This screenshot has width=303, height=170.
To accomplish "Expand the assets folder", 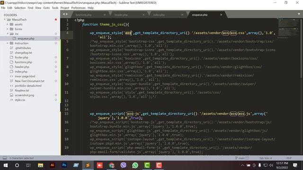I will (x=8, y=24).
